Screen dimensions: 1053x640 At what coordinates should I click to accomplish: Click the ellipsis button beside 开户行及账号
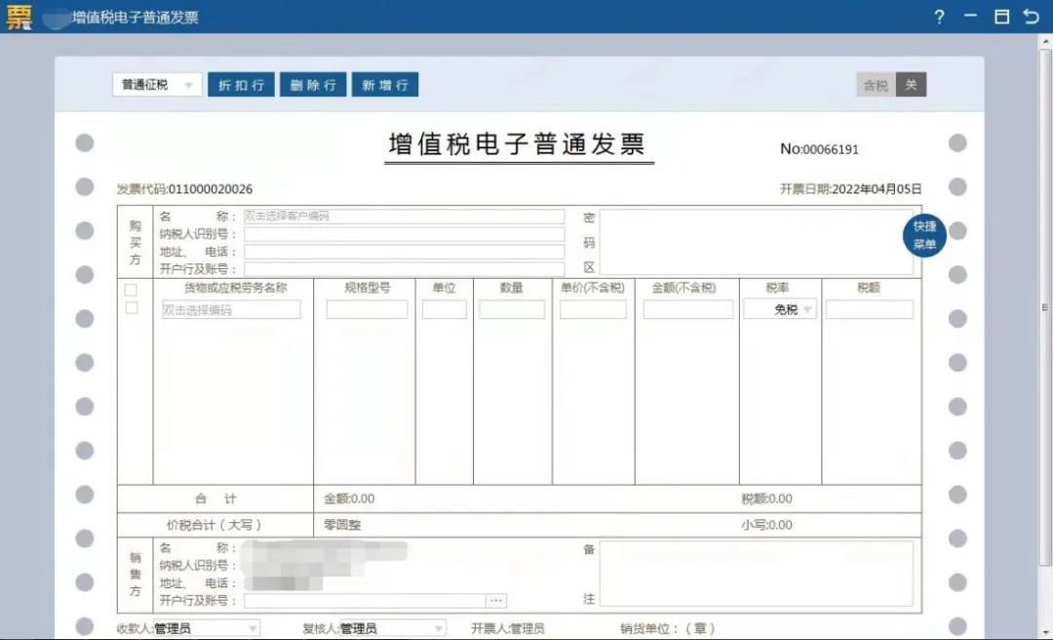click(496, 600)
